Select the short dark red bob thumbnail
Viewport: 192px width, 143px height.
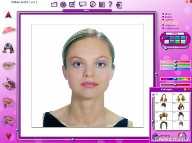pyautogui.click(x=164, y=107)
